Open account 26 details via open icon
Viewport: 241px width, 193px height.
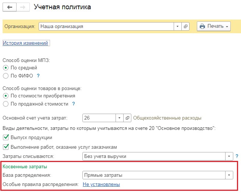click(128, 118)
